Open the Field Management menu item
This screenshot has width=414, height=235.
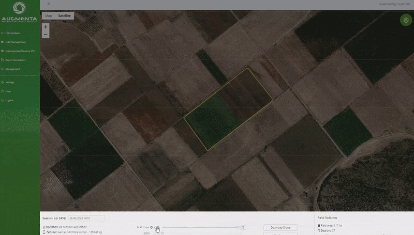pos(16,42)
